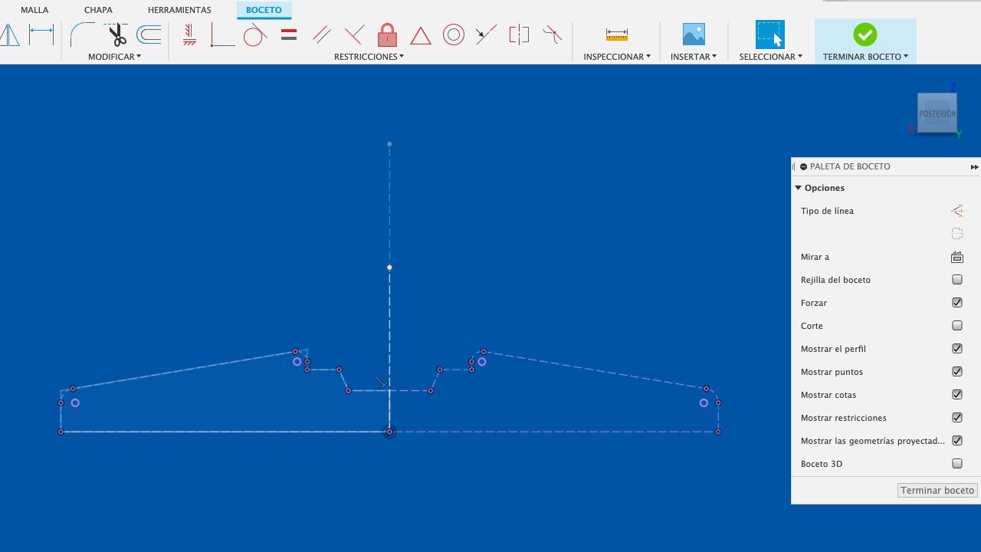
Task: Click the Measure ruler icon
Action: pyautogui.click(x=616, y=34)
